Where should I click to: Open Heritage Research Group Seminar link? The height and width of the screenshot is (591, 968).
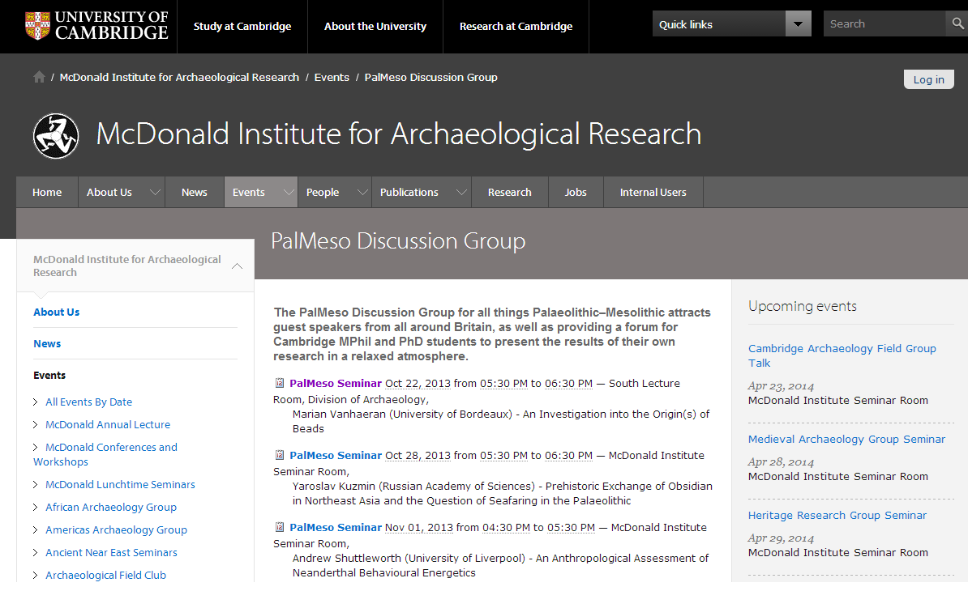837,515
